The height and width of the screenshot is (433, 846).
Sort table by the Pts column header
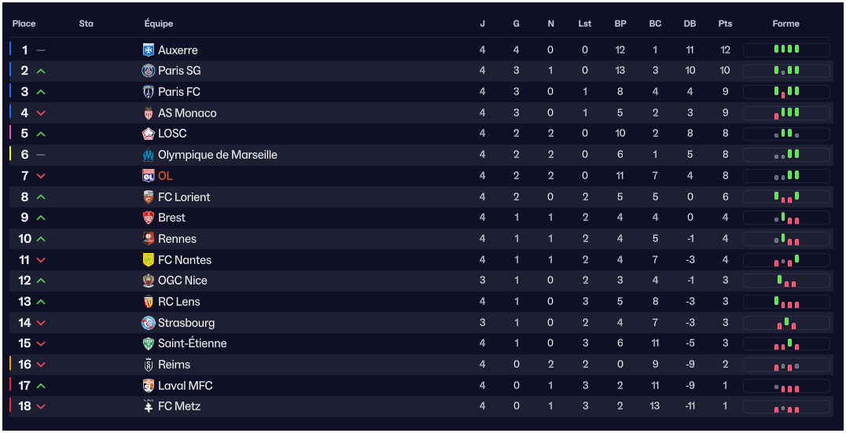coord(725,24)
